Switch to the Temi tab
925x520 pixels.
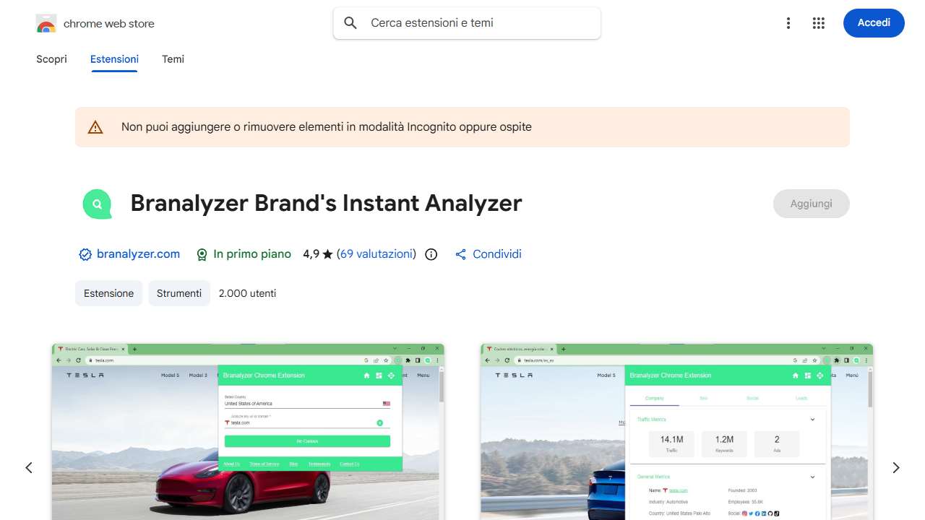pos(173,59)
